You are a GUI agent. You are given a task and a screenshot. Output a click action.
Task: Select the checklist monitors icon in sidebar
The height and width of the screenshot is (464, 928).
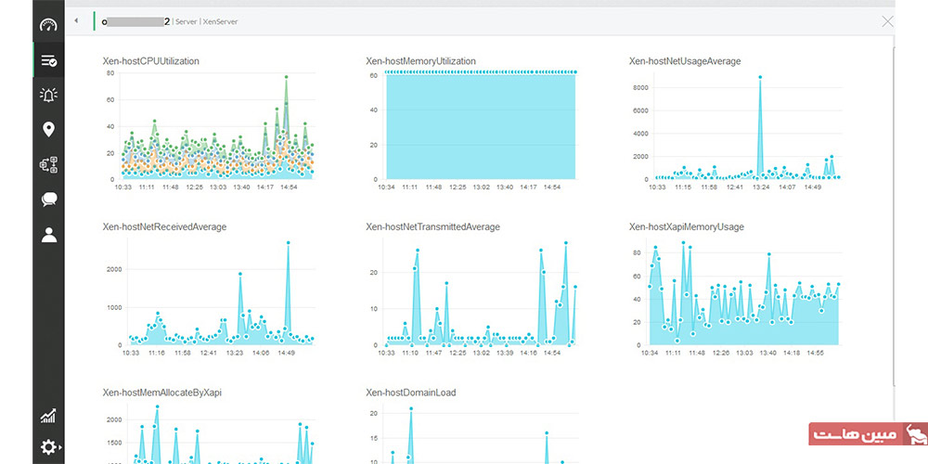tap(48, 60)
